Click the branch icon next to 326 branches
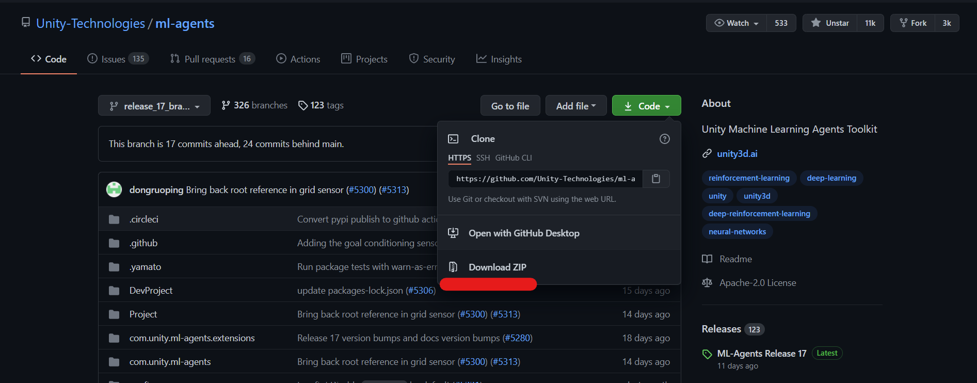Screen dimensions: 977x383 click(x=226, y=105)
